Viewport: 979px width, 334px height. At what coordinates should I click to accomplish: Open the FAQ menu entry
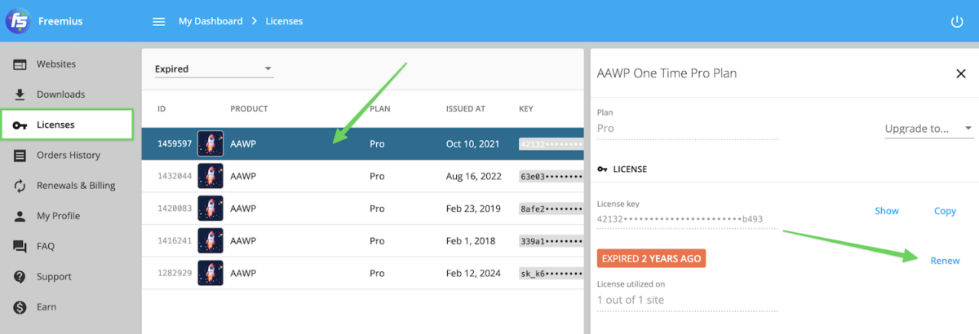[x=47, y=246]
